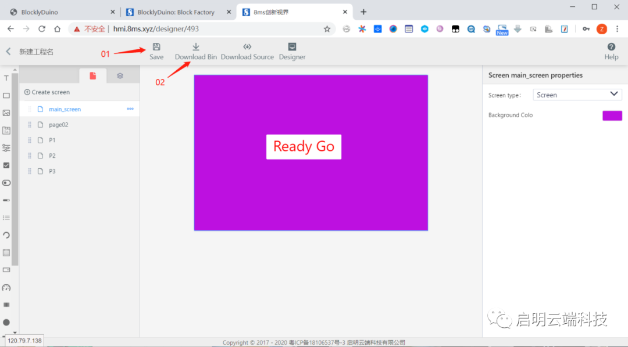Switch to the screens page tab
This screenshot has height=347, width=628.
coord(93,76)
